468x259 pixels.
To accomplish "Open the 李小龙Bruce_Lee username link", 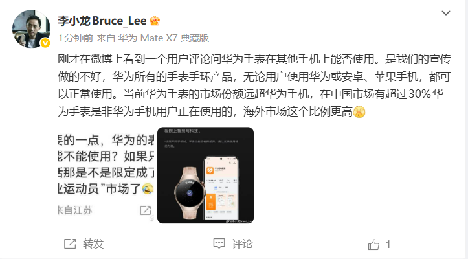I will [102, 21].
